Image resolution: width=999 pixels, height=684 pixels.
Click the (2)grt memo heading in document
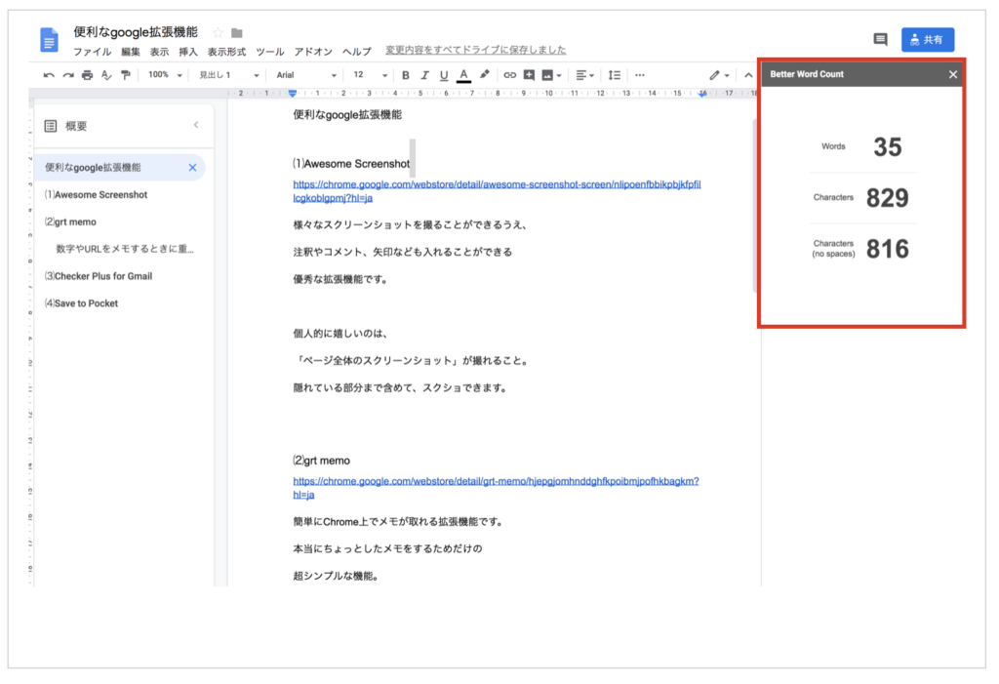321,461
